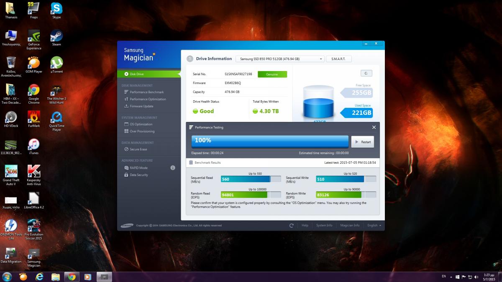Go to Firmware Update section
502x282 pixels.
click(x=138, y=106)
